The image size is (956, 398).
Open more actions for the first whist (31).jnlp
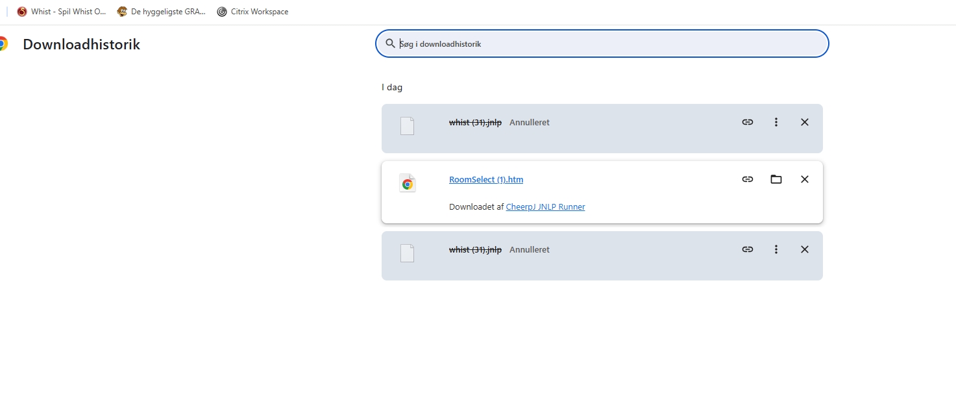(776, 122)
